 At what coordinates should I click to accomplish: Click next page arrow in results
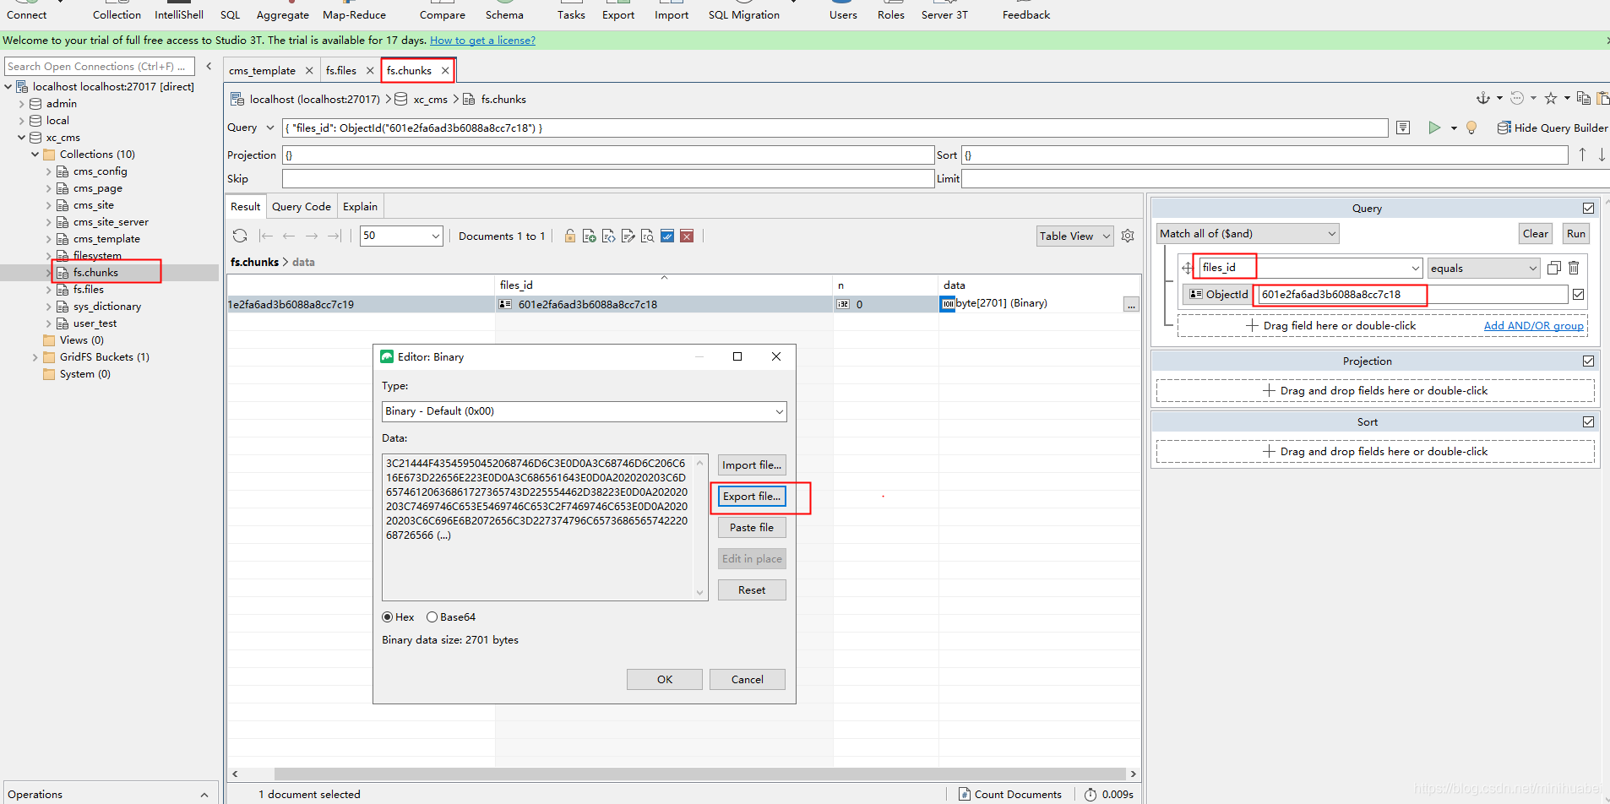coord(312,236)
